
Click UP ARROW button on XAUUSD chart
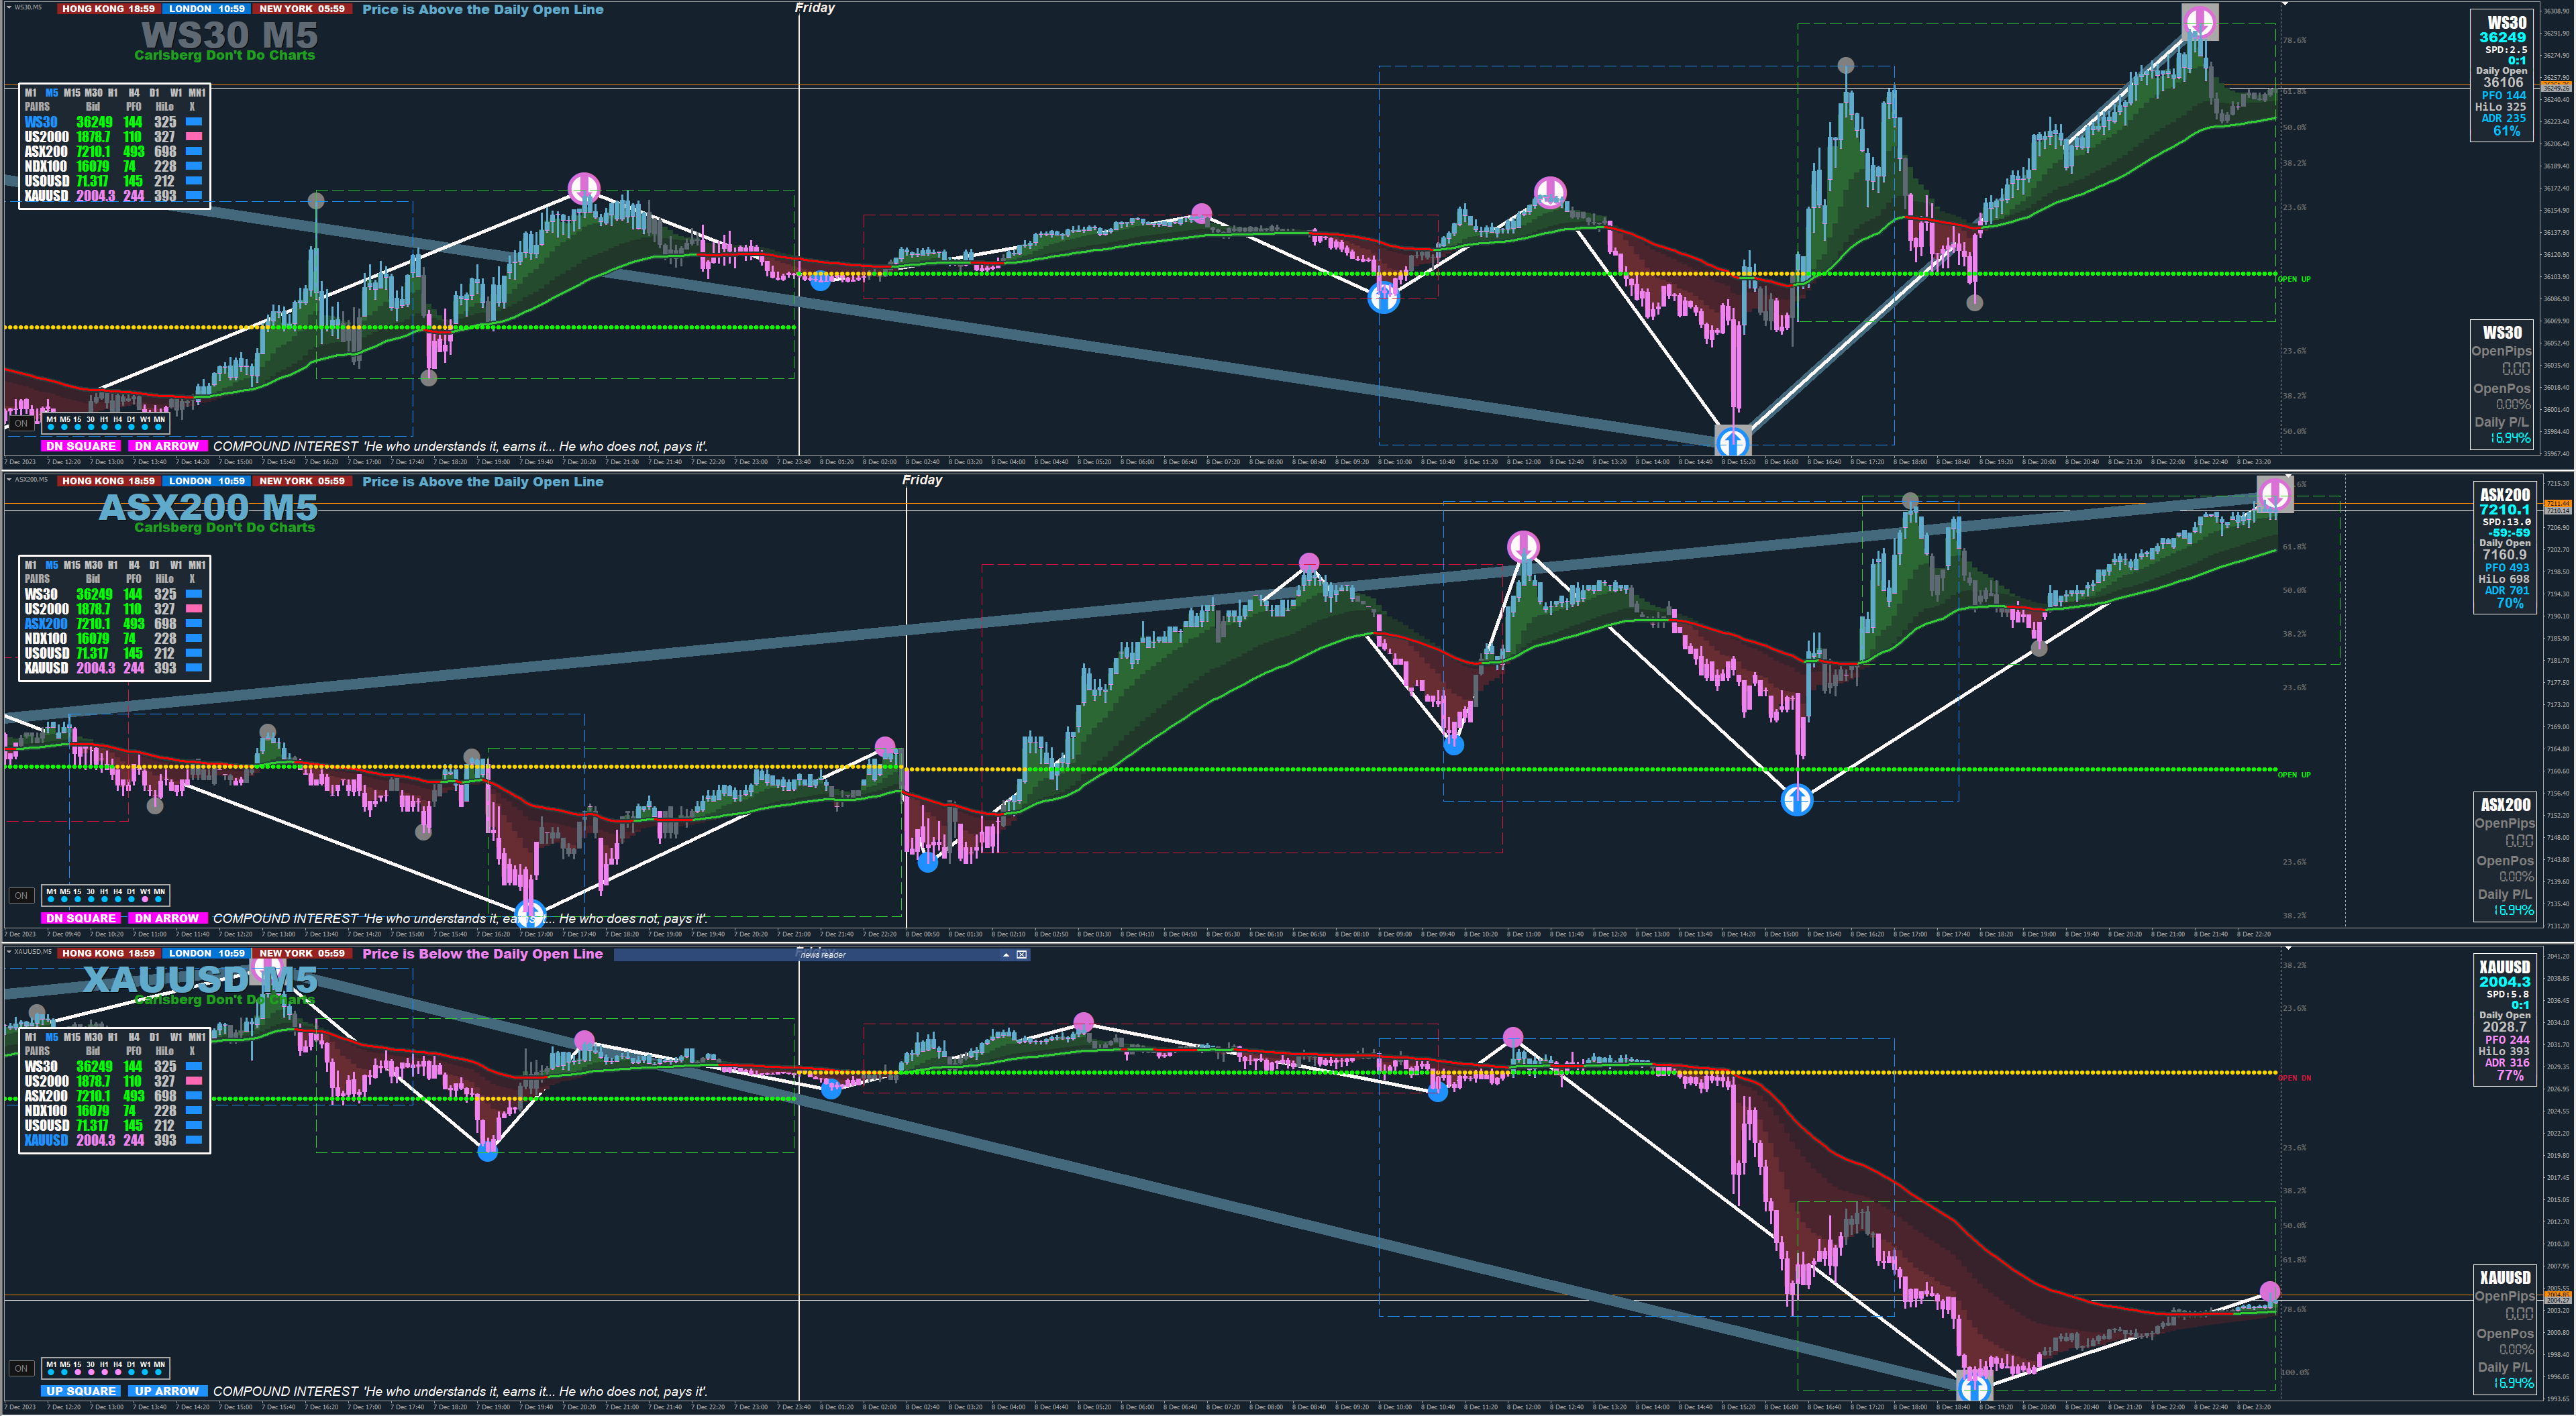click(167, 1391)
